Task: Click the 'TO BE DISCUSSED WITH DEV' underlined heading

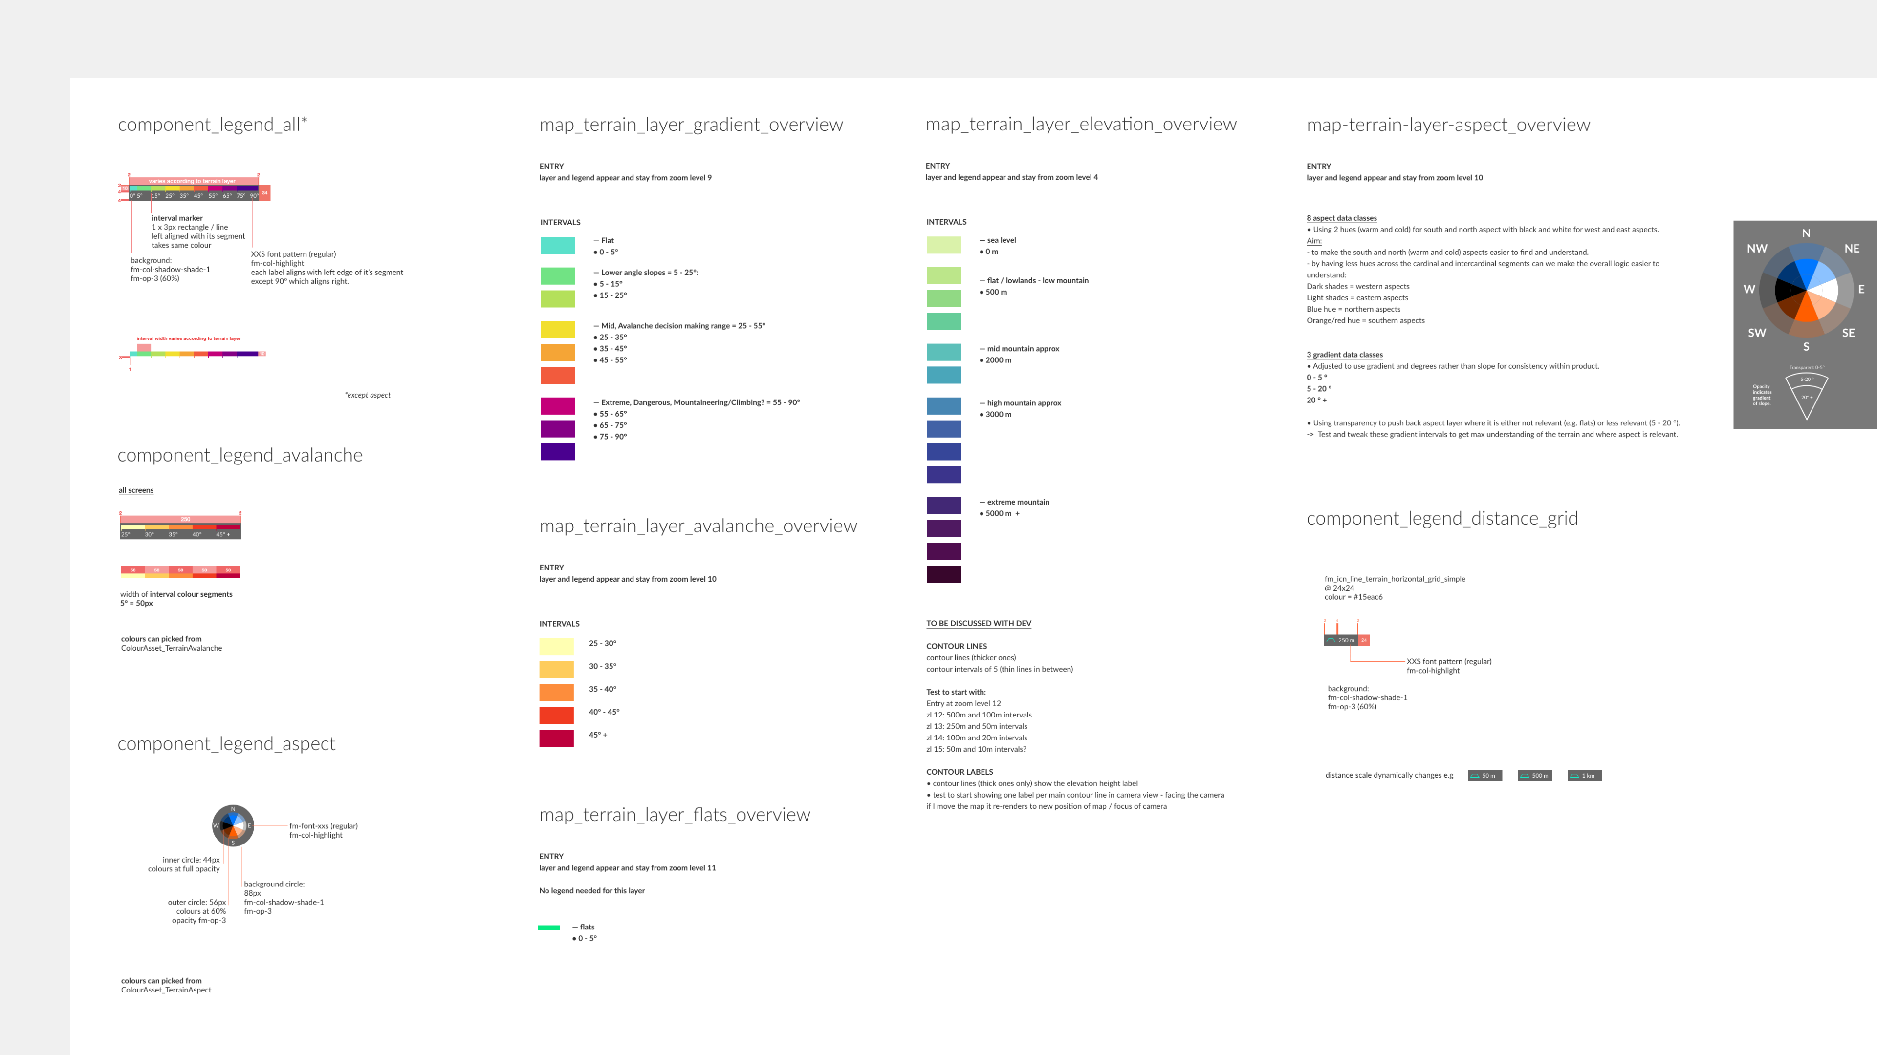Action: pos(979,623)
